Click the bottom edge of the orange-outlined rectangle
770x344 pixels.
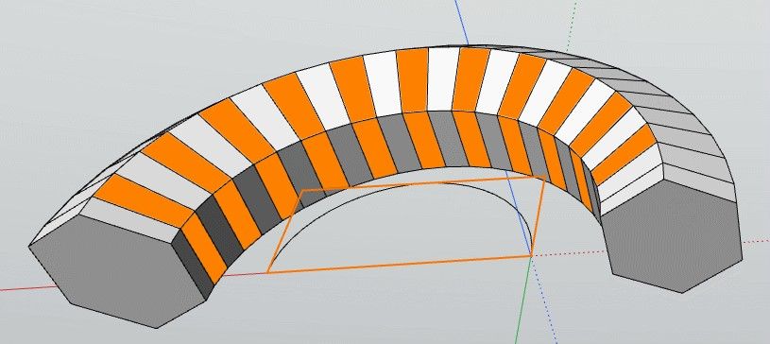[400, 265]
